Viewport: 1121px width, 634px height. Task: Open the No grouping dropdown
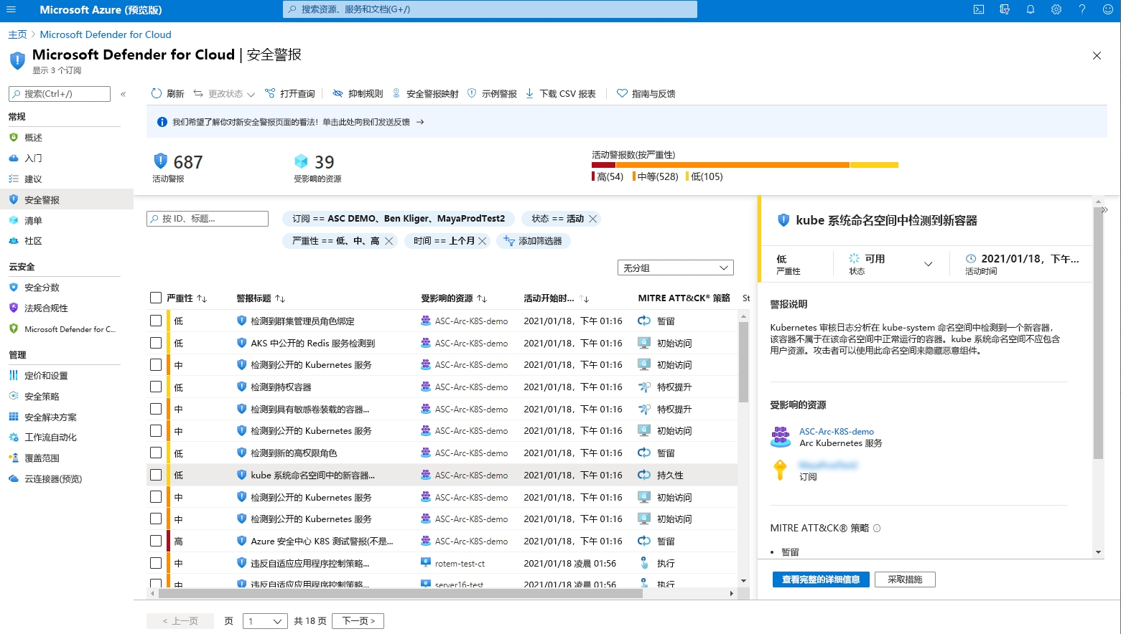(675, 268)
